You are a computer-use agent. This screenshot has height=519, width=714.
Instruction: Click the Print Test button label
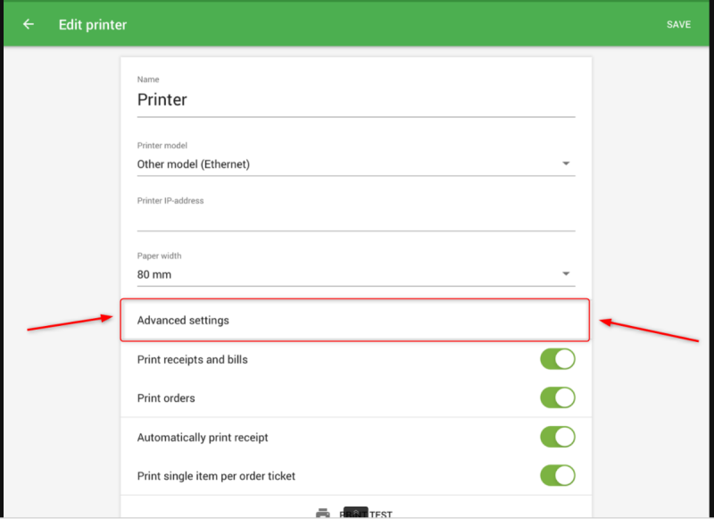tap(379, 515)
